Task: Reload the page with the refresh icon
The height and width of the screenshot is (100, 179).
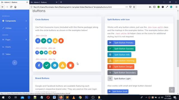Action: pyautogui.click(x=11, y=7)
